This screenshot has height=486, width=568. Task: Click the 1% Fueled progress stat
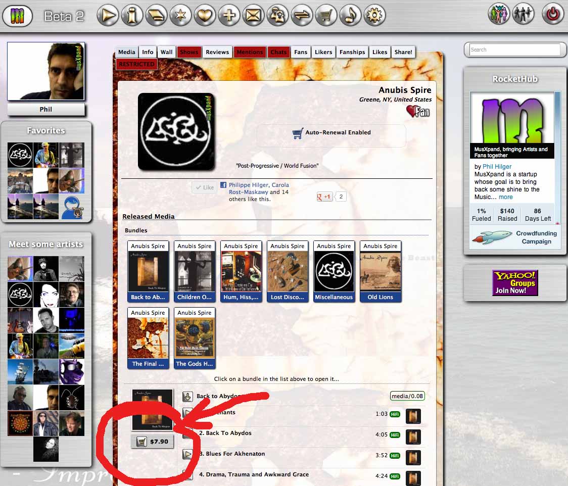point(482,215)
